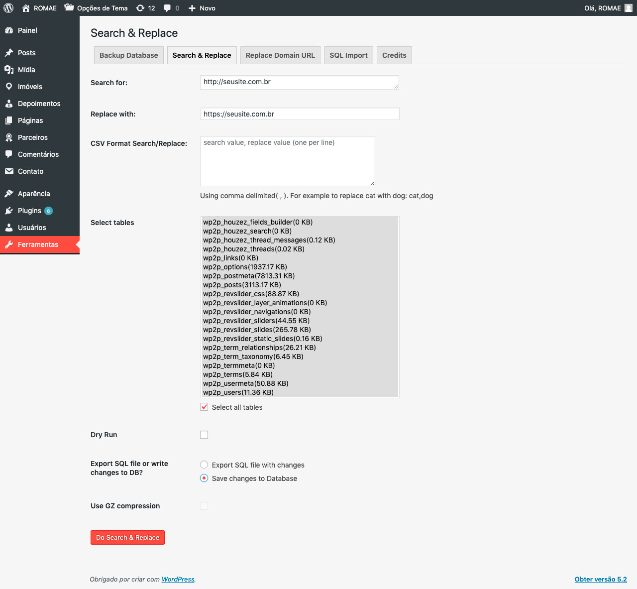Open the Obter versão 5.2 link
The image size is (637, 589).
pos(601,579)
